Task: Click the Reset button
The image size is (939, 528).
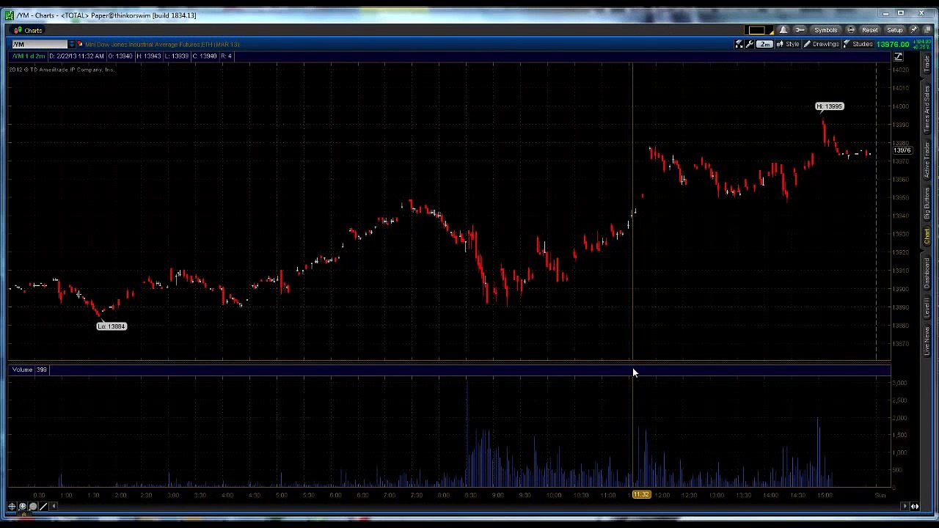Action: [869, 30]
